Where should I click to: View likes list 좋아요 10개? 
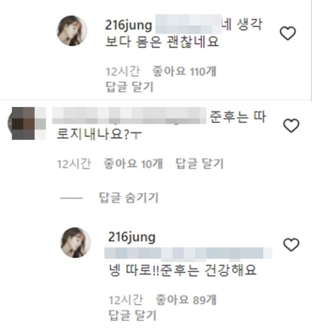tap(133, 164)
